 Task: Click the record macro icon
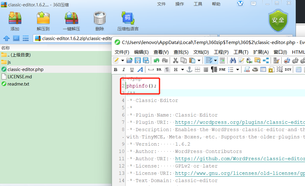[x=287, y=61]
